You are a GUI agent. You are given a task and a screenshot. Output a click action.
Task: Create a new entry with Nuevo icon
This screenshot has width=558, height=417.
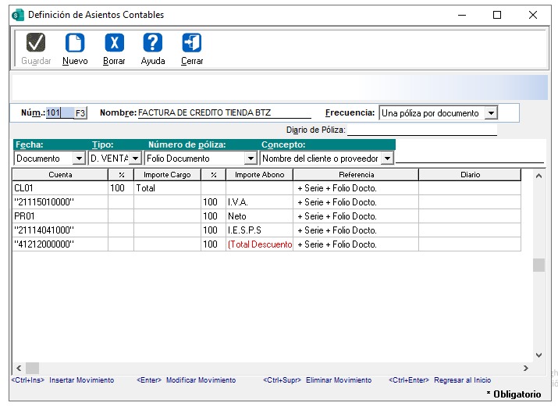click(x=75, y=43)
